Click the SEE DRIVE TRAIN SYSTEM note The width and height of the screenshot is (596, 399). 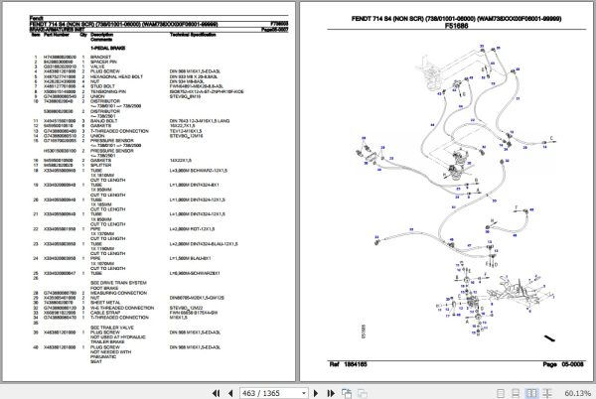coord(118,283)
